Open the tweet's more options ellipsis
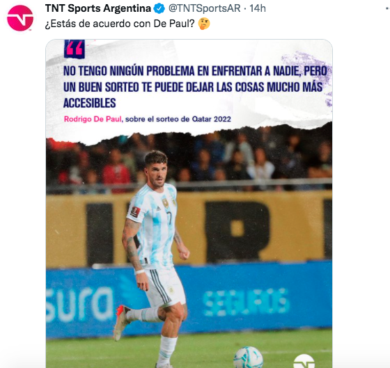The width and height of the screenshot is (390, 368). [x=387, y=9]
